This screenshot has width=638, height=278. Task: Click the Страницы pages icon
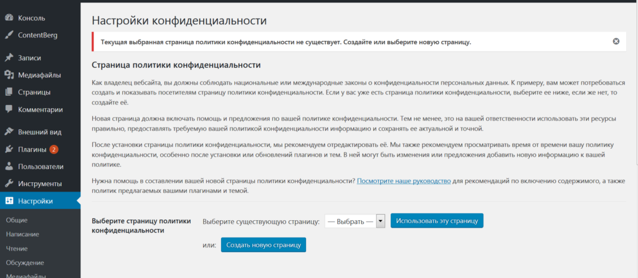tap(9, 93)
